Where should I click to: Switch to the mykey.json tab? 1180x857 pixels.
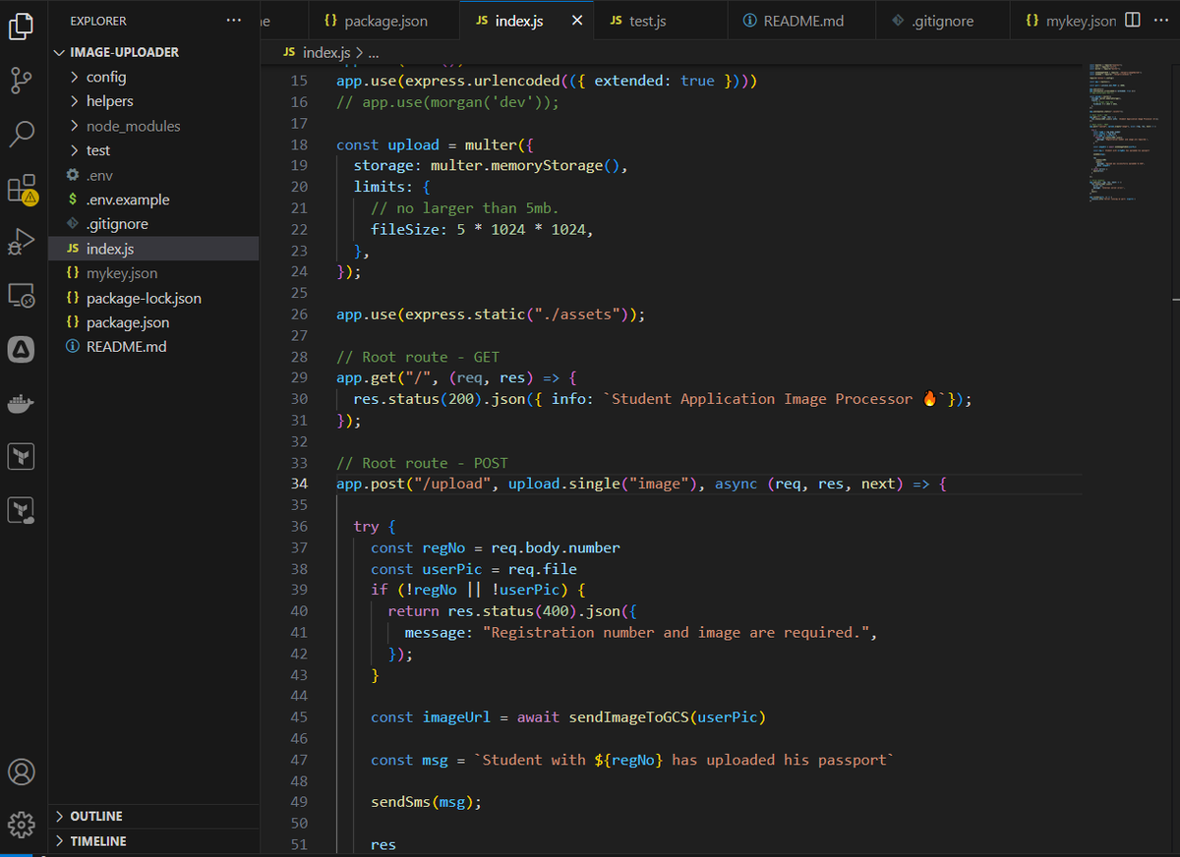1070,21
